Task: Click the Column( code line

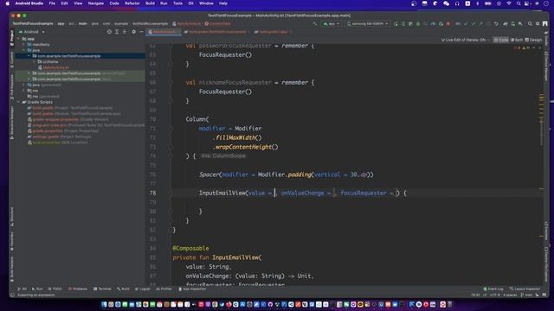Action: point(197,119)
